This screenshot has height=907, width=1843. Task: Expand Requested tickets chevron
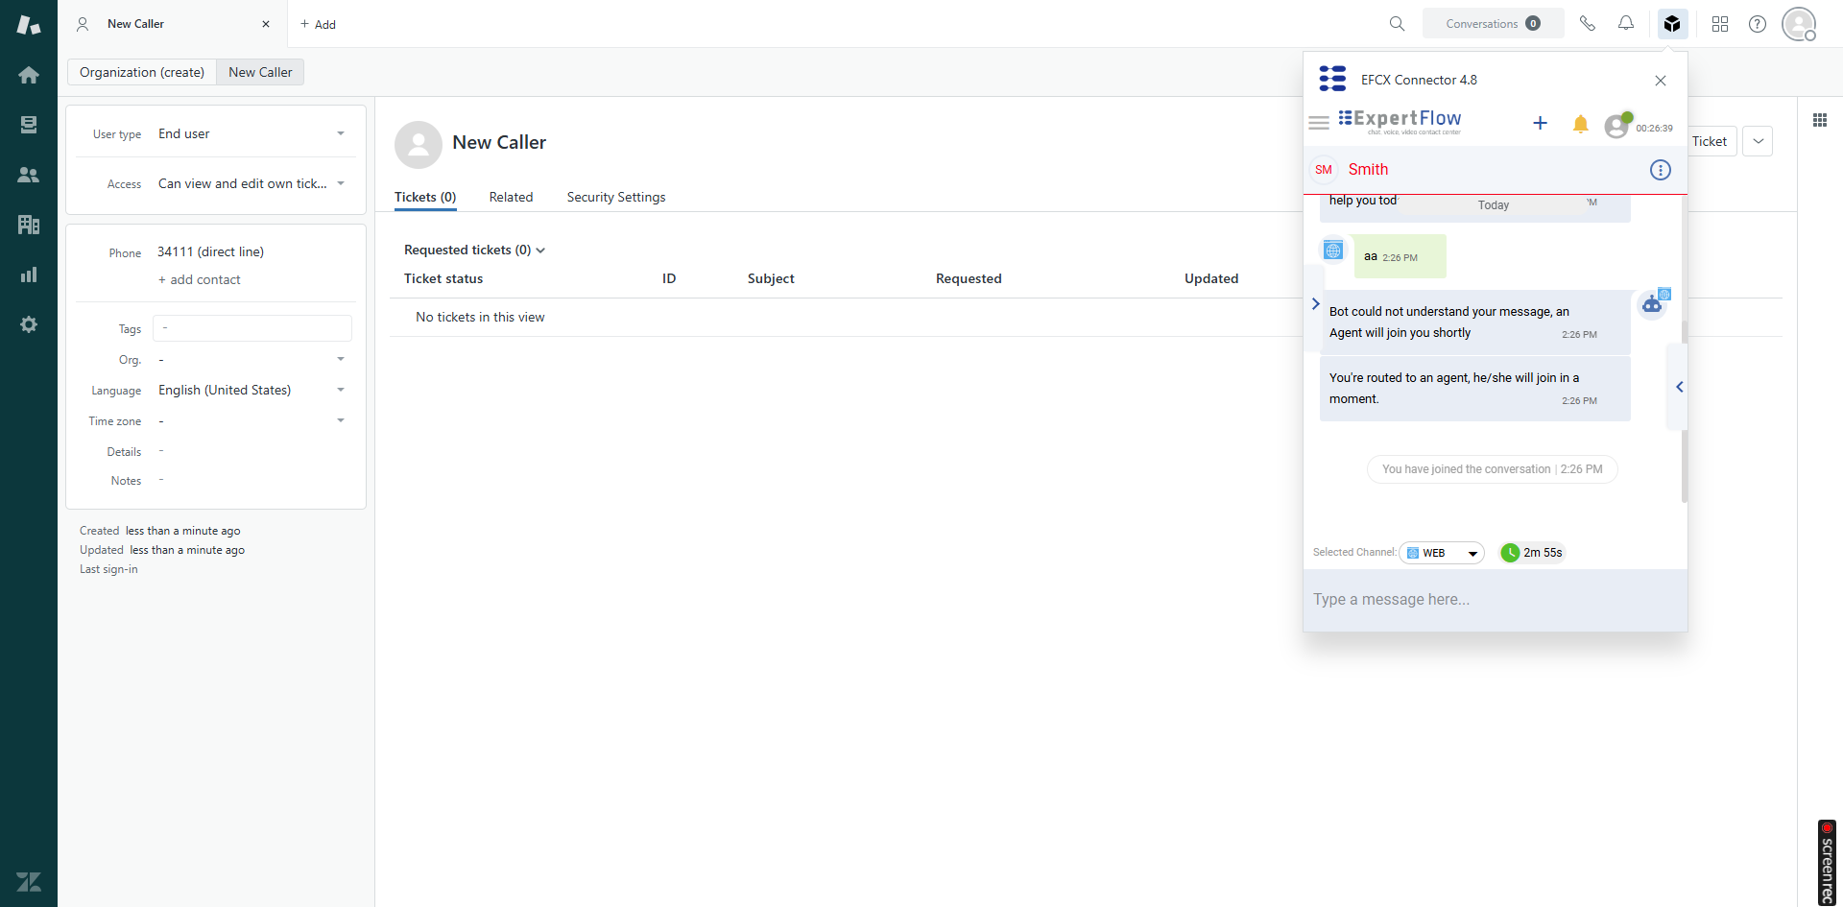[x=540, y=251]
